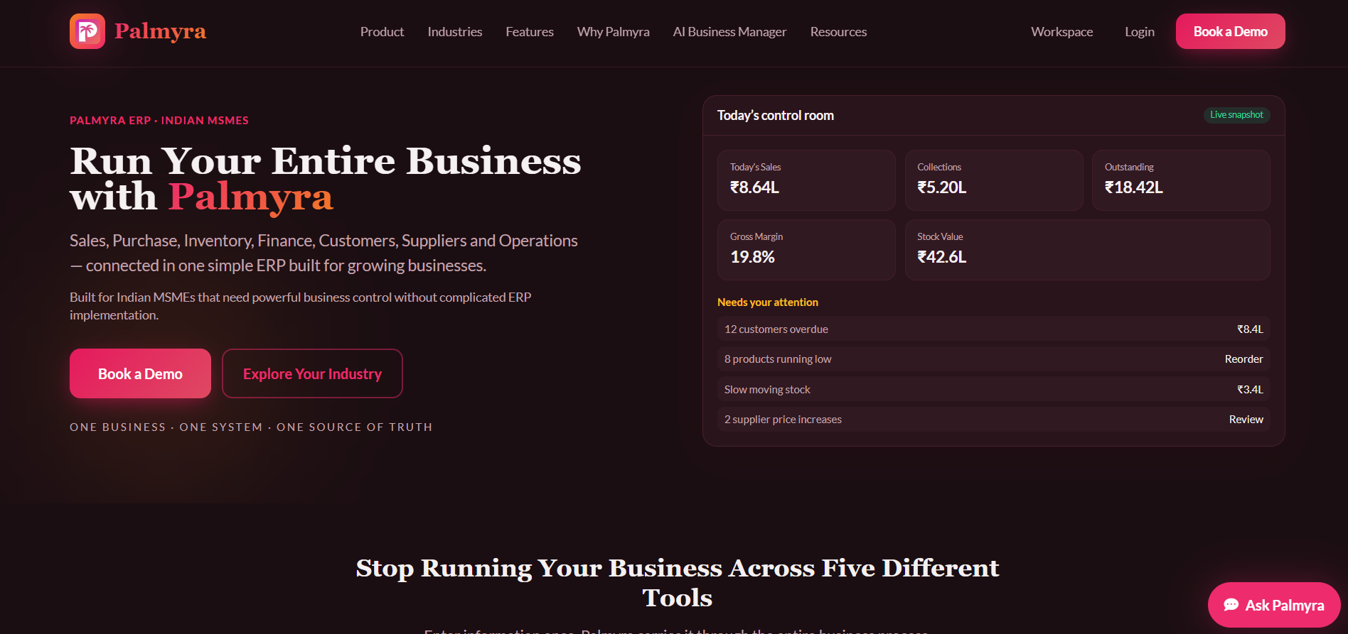
Task: Click PALMYRA ERP · INDIAN MSMES tagline
Action: 159,121
